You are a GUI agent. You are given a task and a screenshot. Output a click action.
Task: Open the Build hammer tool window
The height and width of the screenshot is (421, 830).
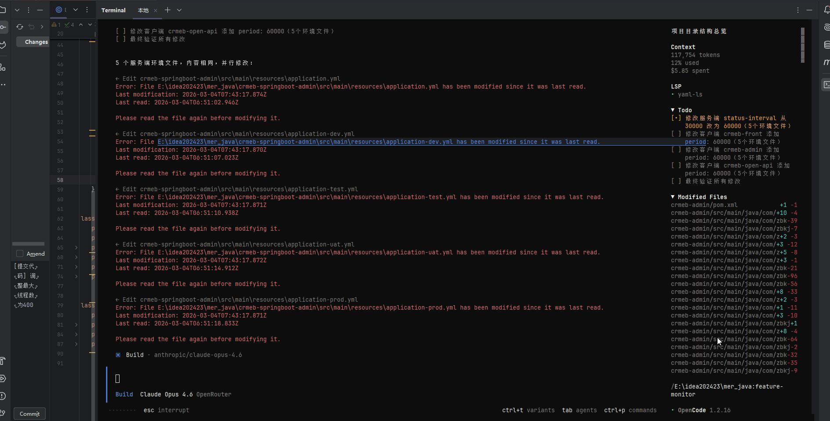3,361
